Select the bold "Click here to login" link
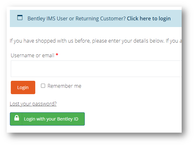The image size is (195, 146). 149,18
